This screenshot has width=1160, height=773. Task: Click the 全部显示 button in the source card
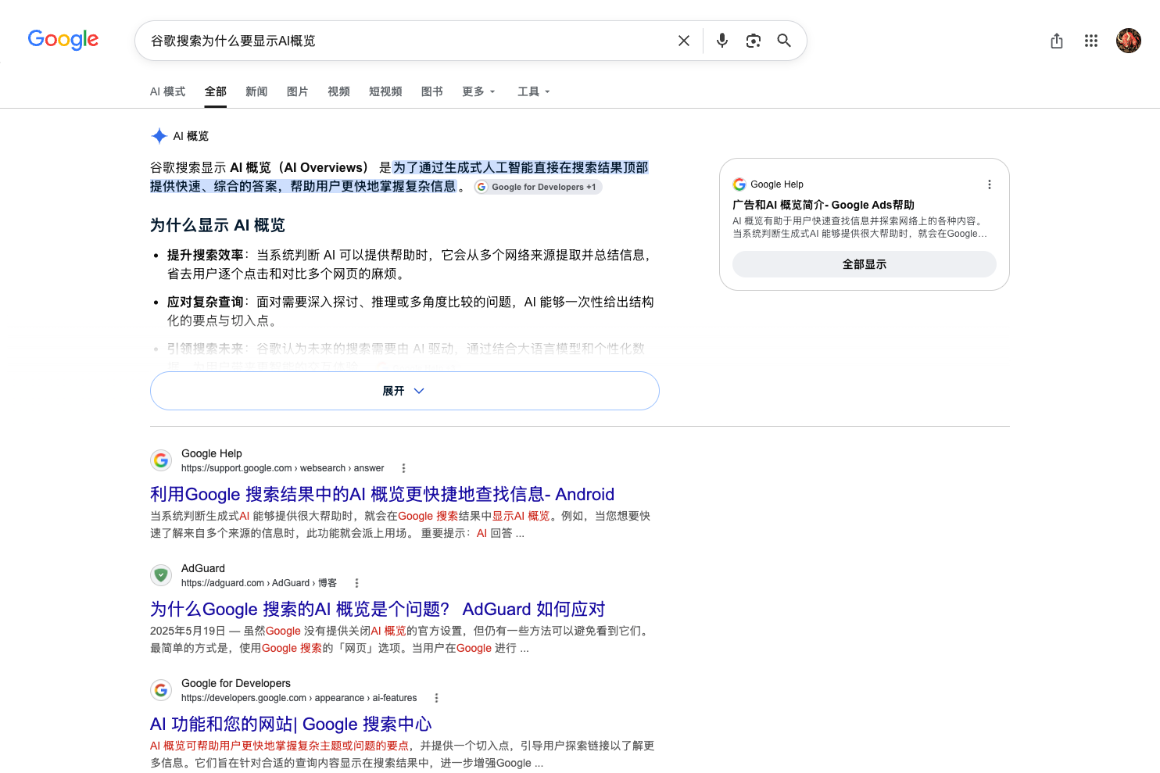865,264
